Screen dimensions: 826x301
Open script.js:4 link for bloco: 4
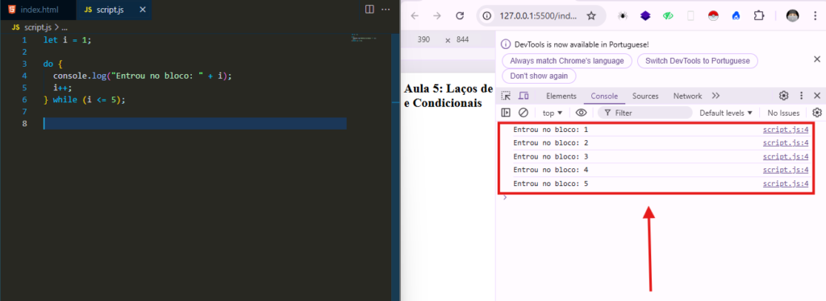click(786, 170)
